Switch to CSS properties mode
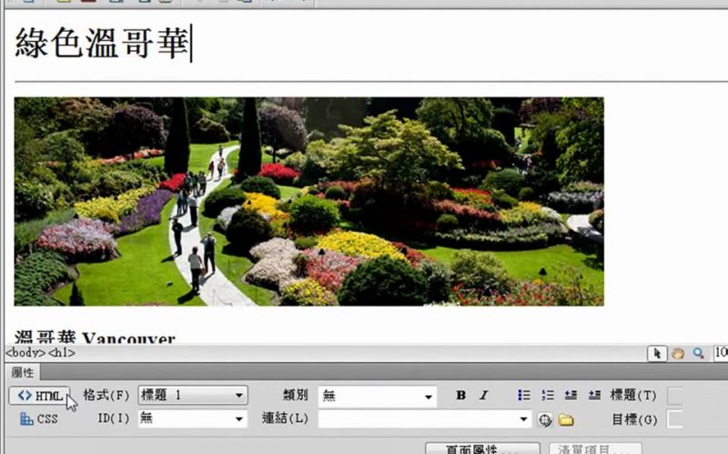Viewport: 728px width, 454px height. tap(39, 419)
